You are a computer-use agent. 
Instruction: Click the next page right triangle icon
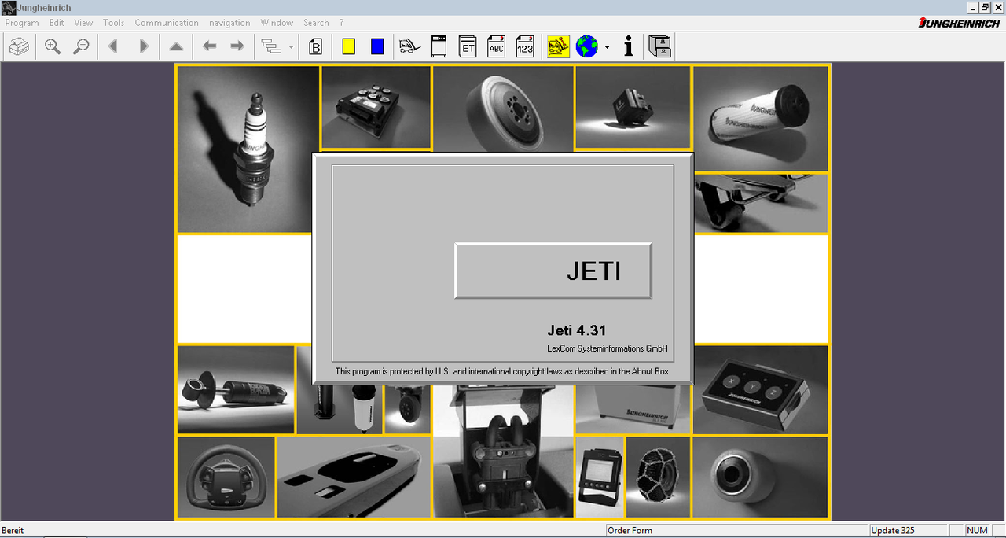(144, 47)
